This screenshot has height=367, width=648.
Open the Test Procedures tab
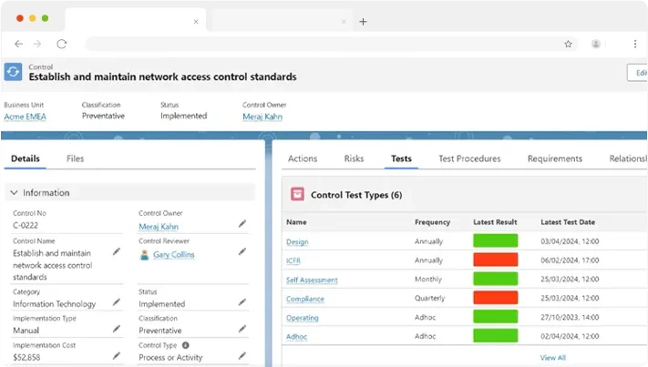pos(469,158)
